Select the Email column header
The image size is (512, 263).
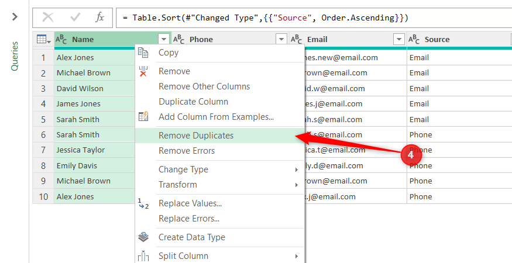pos(348,40)
